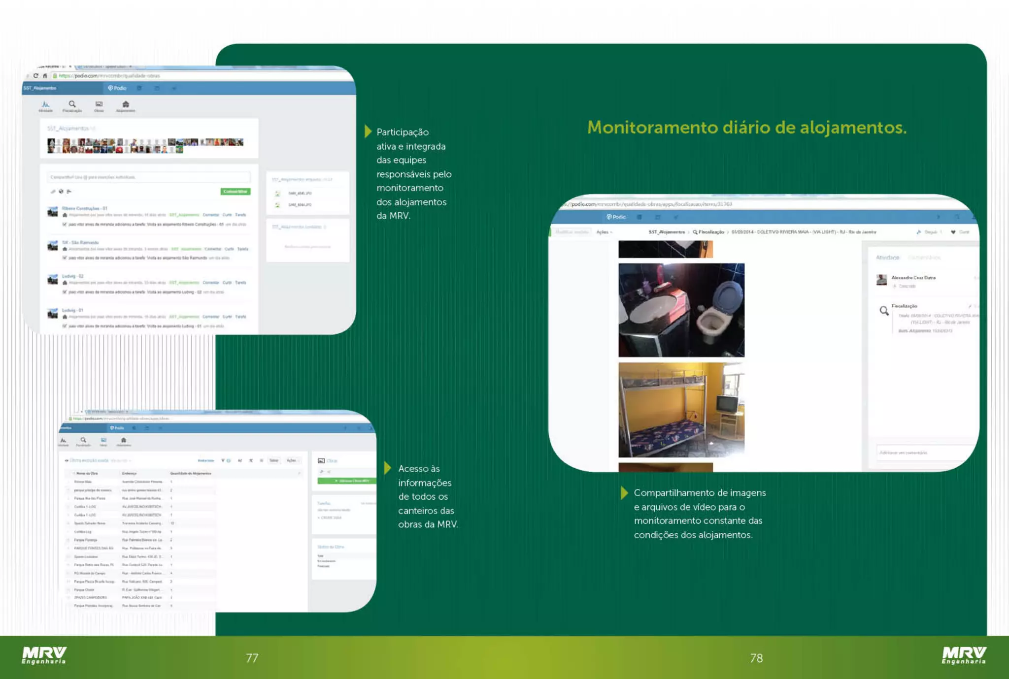
Task: Open the Ribeiro Construções - 01 link
Action: point(84,208)
